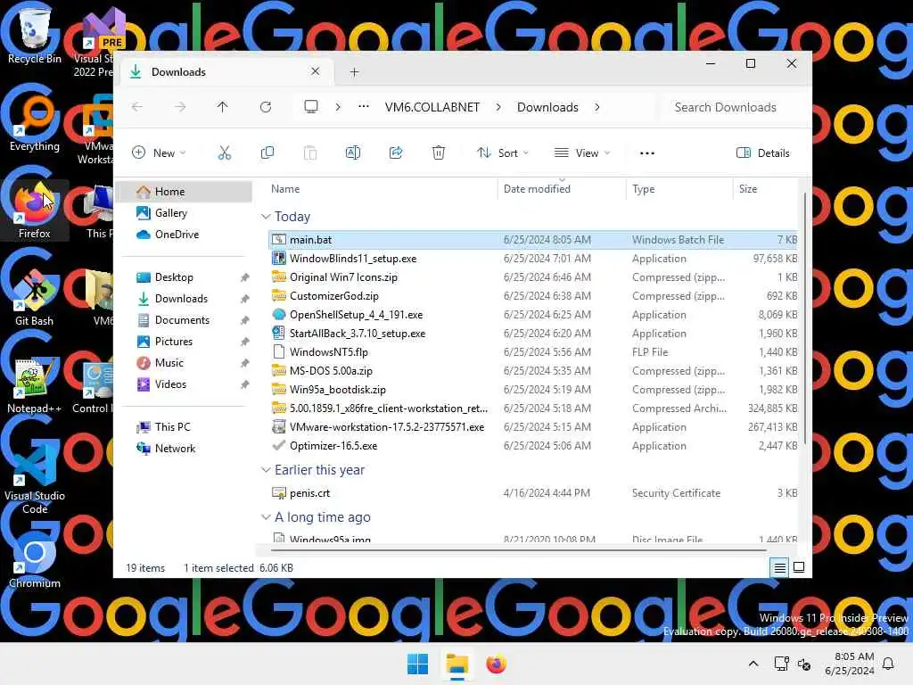Image resolution: width=913 pixels, height=685 pixels.
Task: Click the vertical scrollbar in file list
Action: (805, 319)
